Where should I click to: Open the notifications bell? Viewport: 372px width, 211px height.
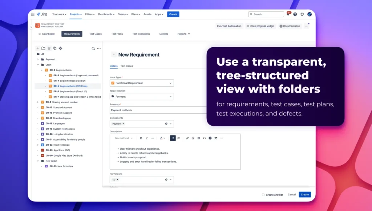point(288,14)
